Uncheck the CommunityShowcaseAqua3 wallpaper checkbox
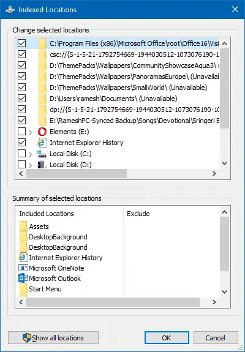 click(22, 66)
